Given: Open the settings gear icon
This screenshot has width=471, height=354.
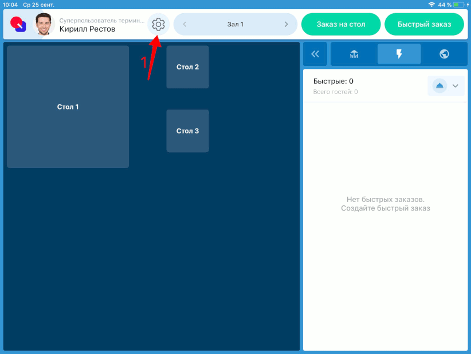Looking at the screenshot, I should click(x=158, y=24).
